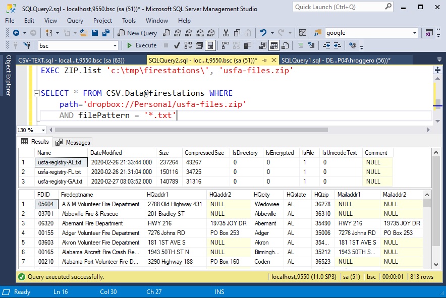The image size is (446, 298).
Task: Click the Save All icon
Action: pyautogui.click(x=106, y=33)
